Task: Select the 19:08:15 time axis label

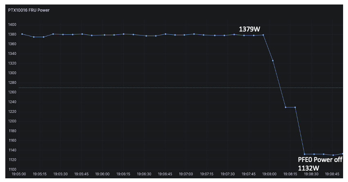Action: click(x=290, y=174)
